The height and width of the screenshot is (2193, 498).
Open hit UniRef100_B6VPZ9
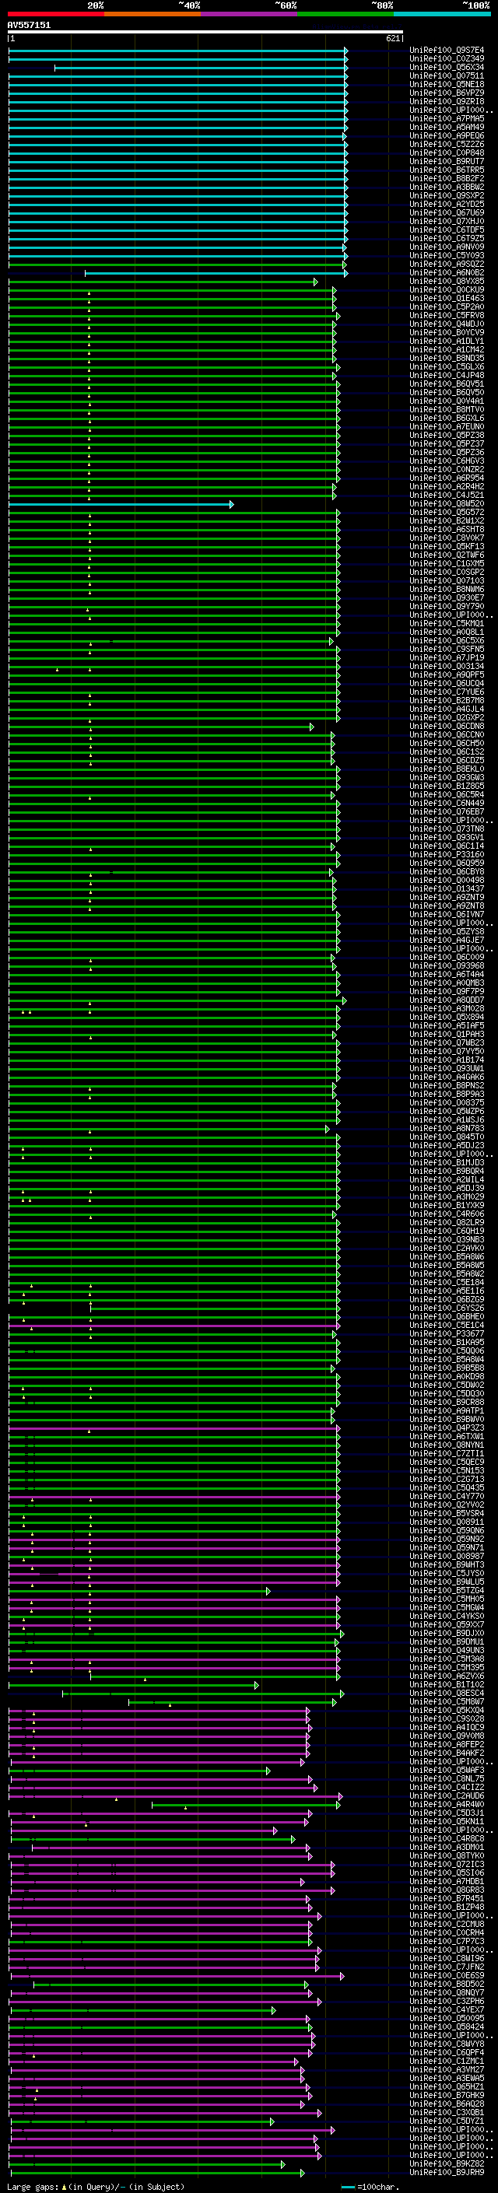tap(447, 93)
